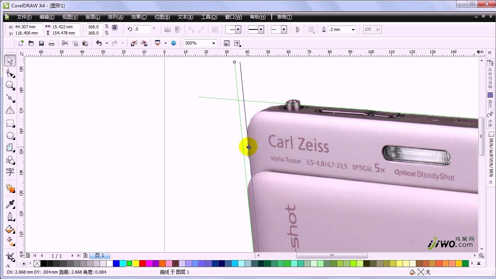This screenshot has width=496, height=279.
Task: Print the document
Action: pyautogui.click(x=51, y=43)
